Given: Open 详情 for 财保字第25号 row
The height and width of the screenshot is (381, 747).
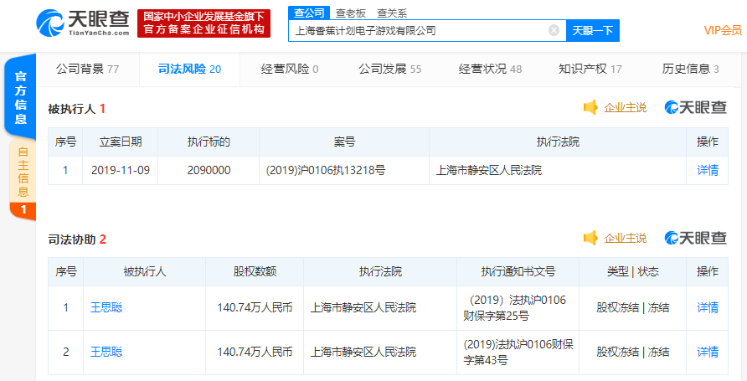Looking at the screenshot, I should pos(708,307).
